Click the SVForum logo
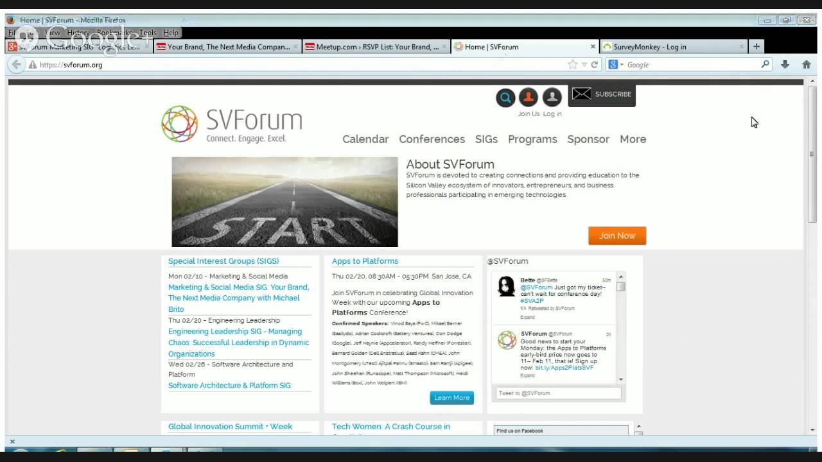This screenshot has height=462, width=822. tap(231, 124)
